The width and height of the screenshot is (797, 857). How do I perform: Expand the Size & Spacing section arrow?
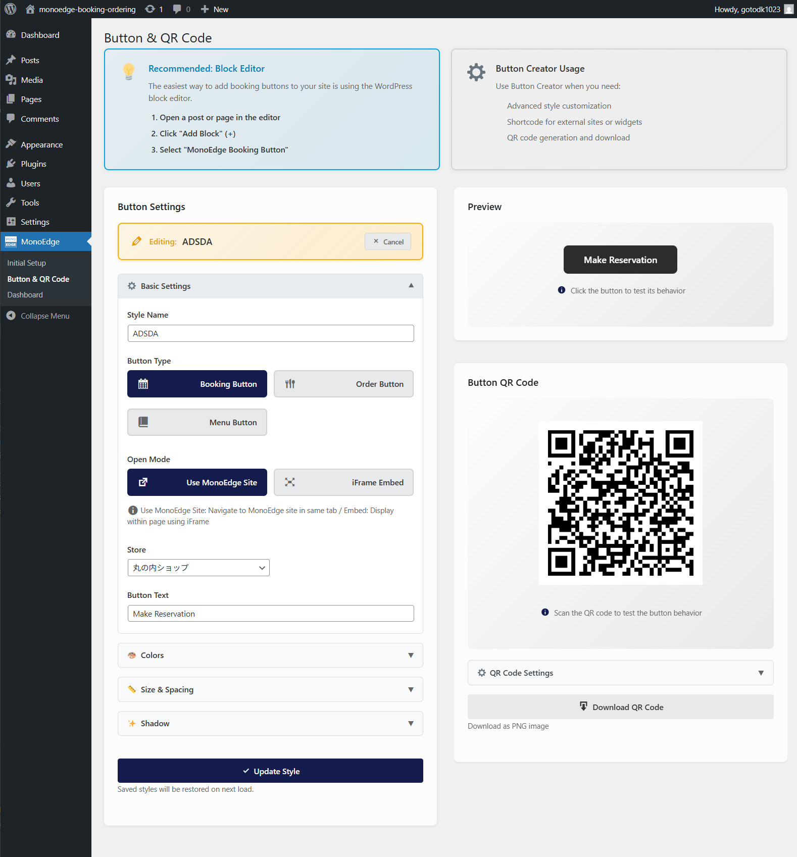tap(411, 689)
